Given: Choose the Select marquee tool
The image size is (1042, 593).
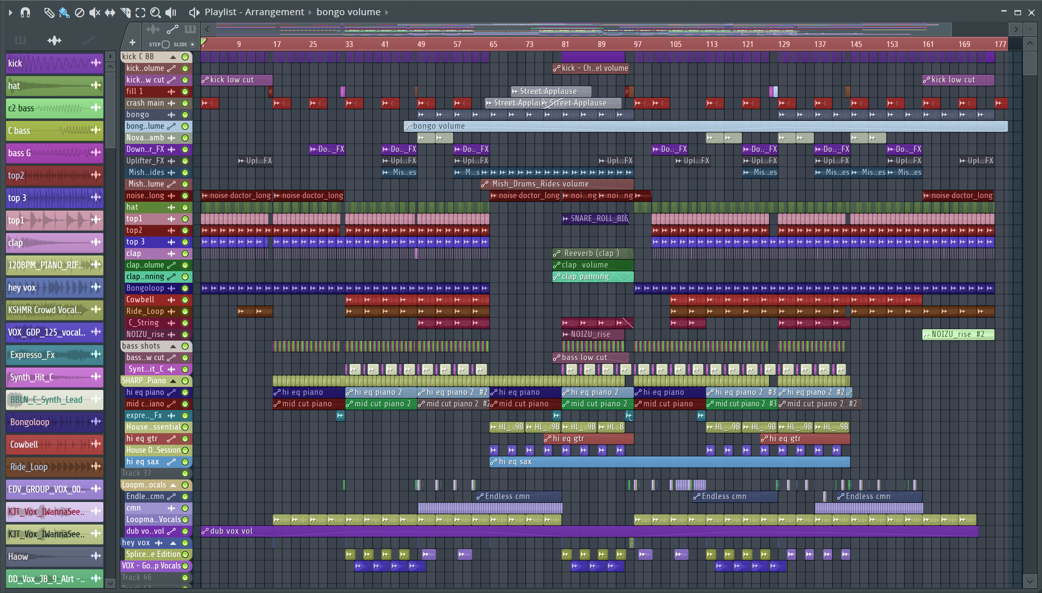Looking at the screenshot, I should tap(140, 13).
